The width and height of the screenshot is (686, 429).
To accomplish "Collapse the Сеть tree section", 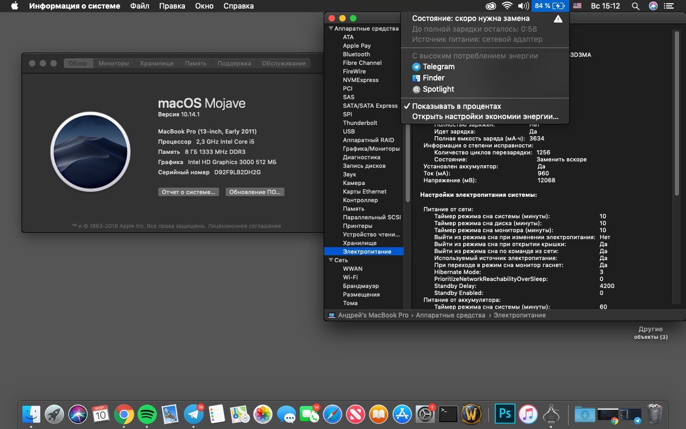I will 331,260.
